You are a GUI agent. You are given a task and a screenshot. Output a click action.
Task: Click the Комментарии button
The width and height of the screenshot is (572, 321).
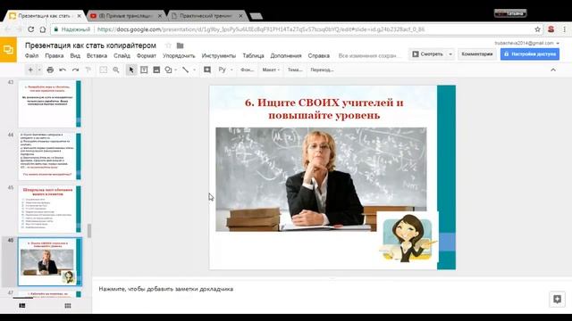477,53
